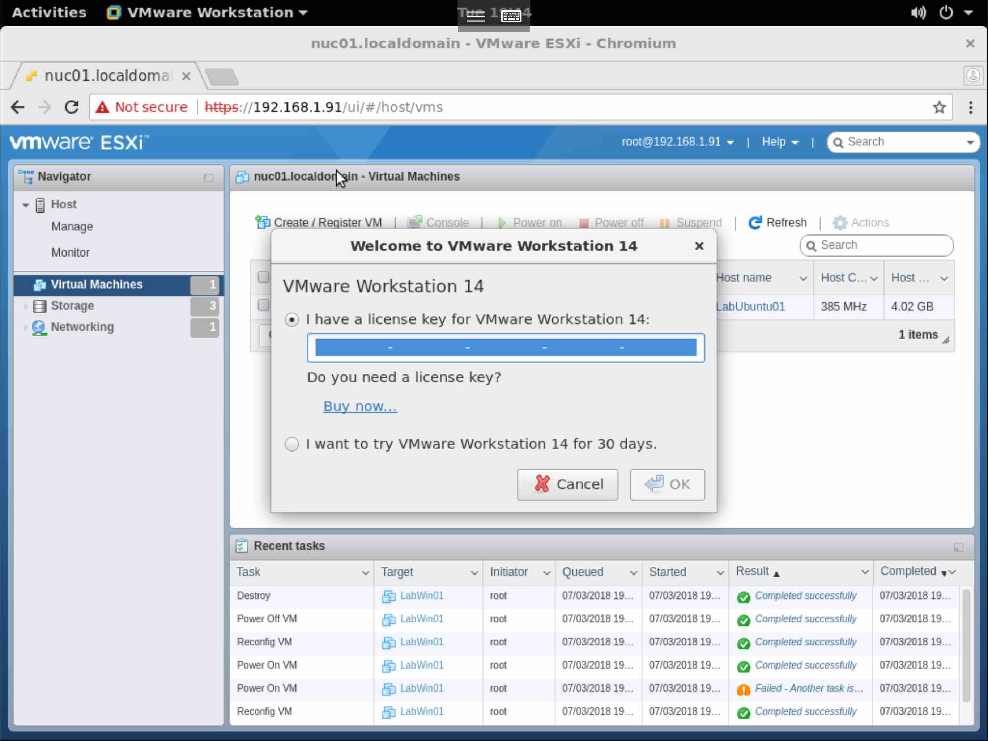Open the system power menu icon
Screen dimensions: 988x741
click(946, 13)
